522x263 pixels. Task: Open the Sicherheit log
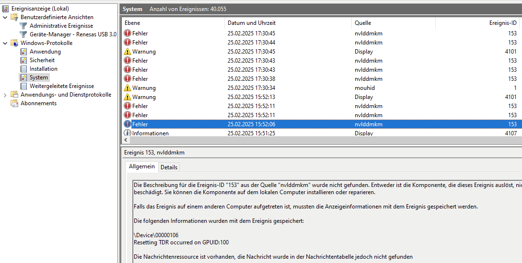(42, 60)
